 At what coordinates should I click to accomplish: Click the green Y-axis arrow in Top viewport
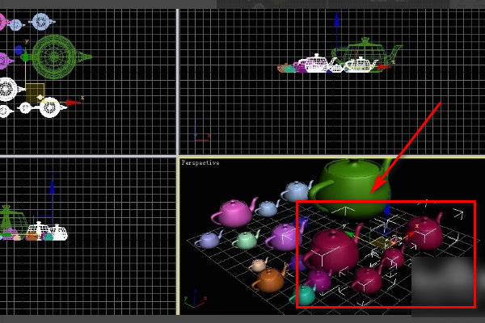[x=25, y=56]
